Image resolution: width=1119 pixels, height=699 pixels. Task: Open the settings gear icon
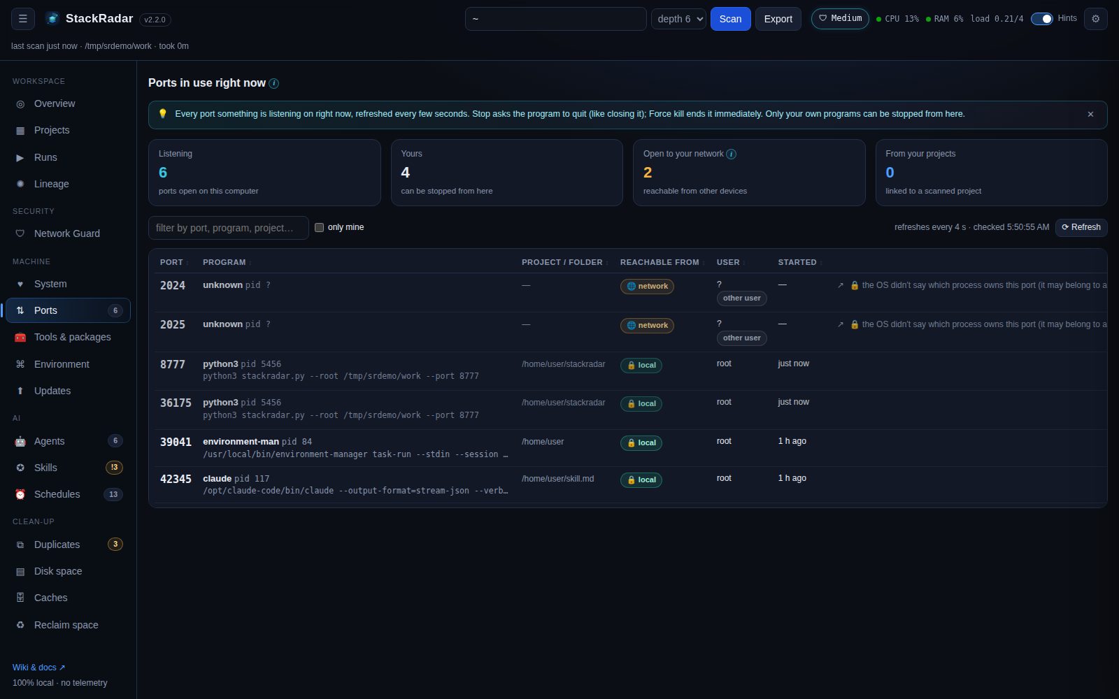click(x=1095, y=19)
